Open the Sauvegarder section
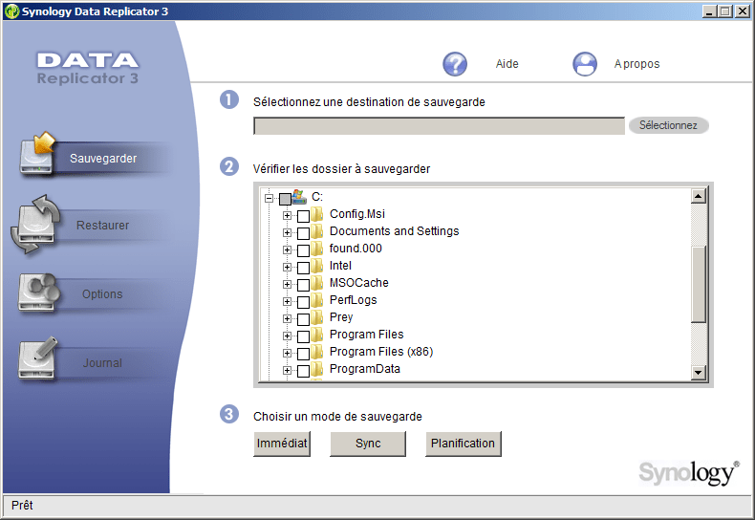This screenshot has height=520, width=755. 103,159
